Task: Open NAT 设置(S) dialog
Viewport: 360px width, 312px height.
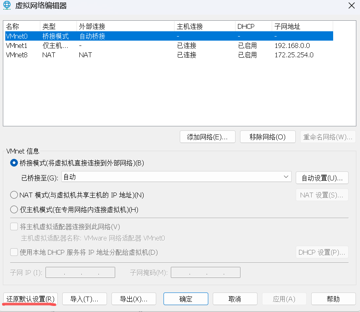Action: 322,195
